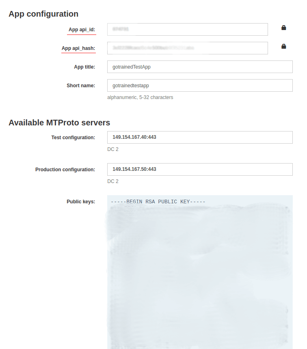This screenshot has height=349, width=307.
Task: Click the DC 2 text under Production configuration
Action: point(113,181)
